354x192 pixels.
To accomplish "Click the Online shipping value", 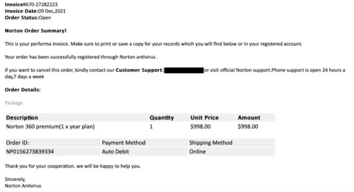I will click(198, 151).
